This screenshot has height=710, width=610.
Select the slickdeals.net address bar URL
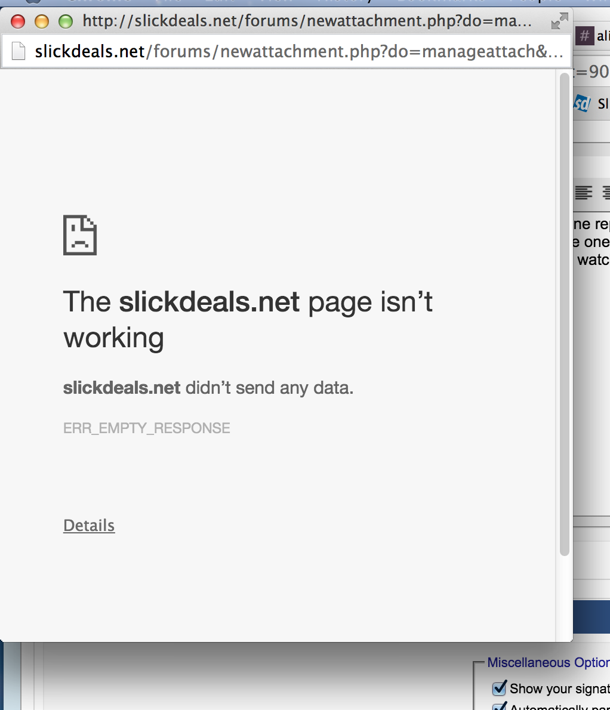pyautogui.click(x=299, y=52)
